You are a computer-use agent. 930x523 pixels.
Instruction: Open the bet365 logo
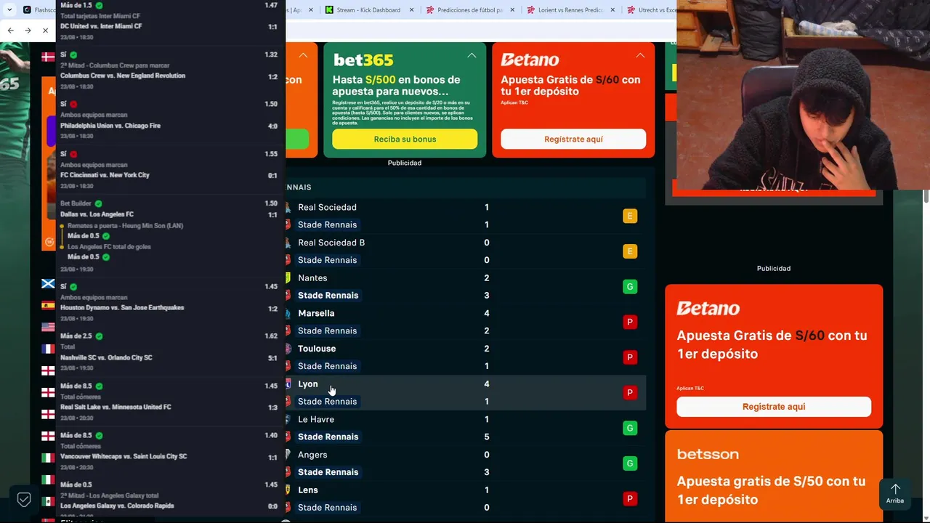pyautogui.click(x=363, y=60)
